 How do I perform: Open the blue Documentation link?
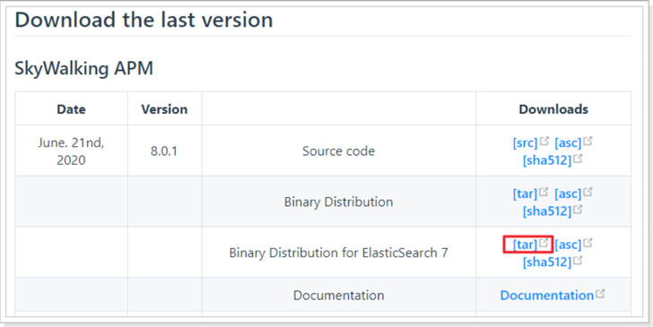547,295
